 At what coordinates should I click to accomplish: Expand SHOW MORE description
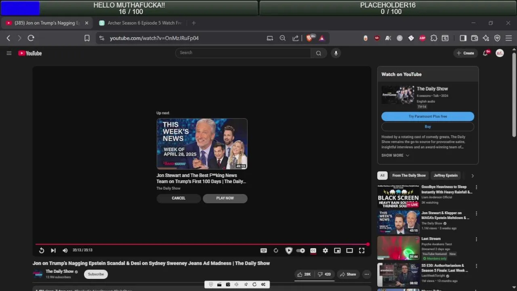click(x=395, y=155)
